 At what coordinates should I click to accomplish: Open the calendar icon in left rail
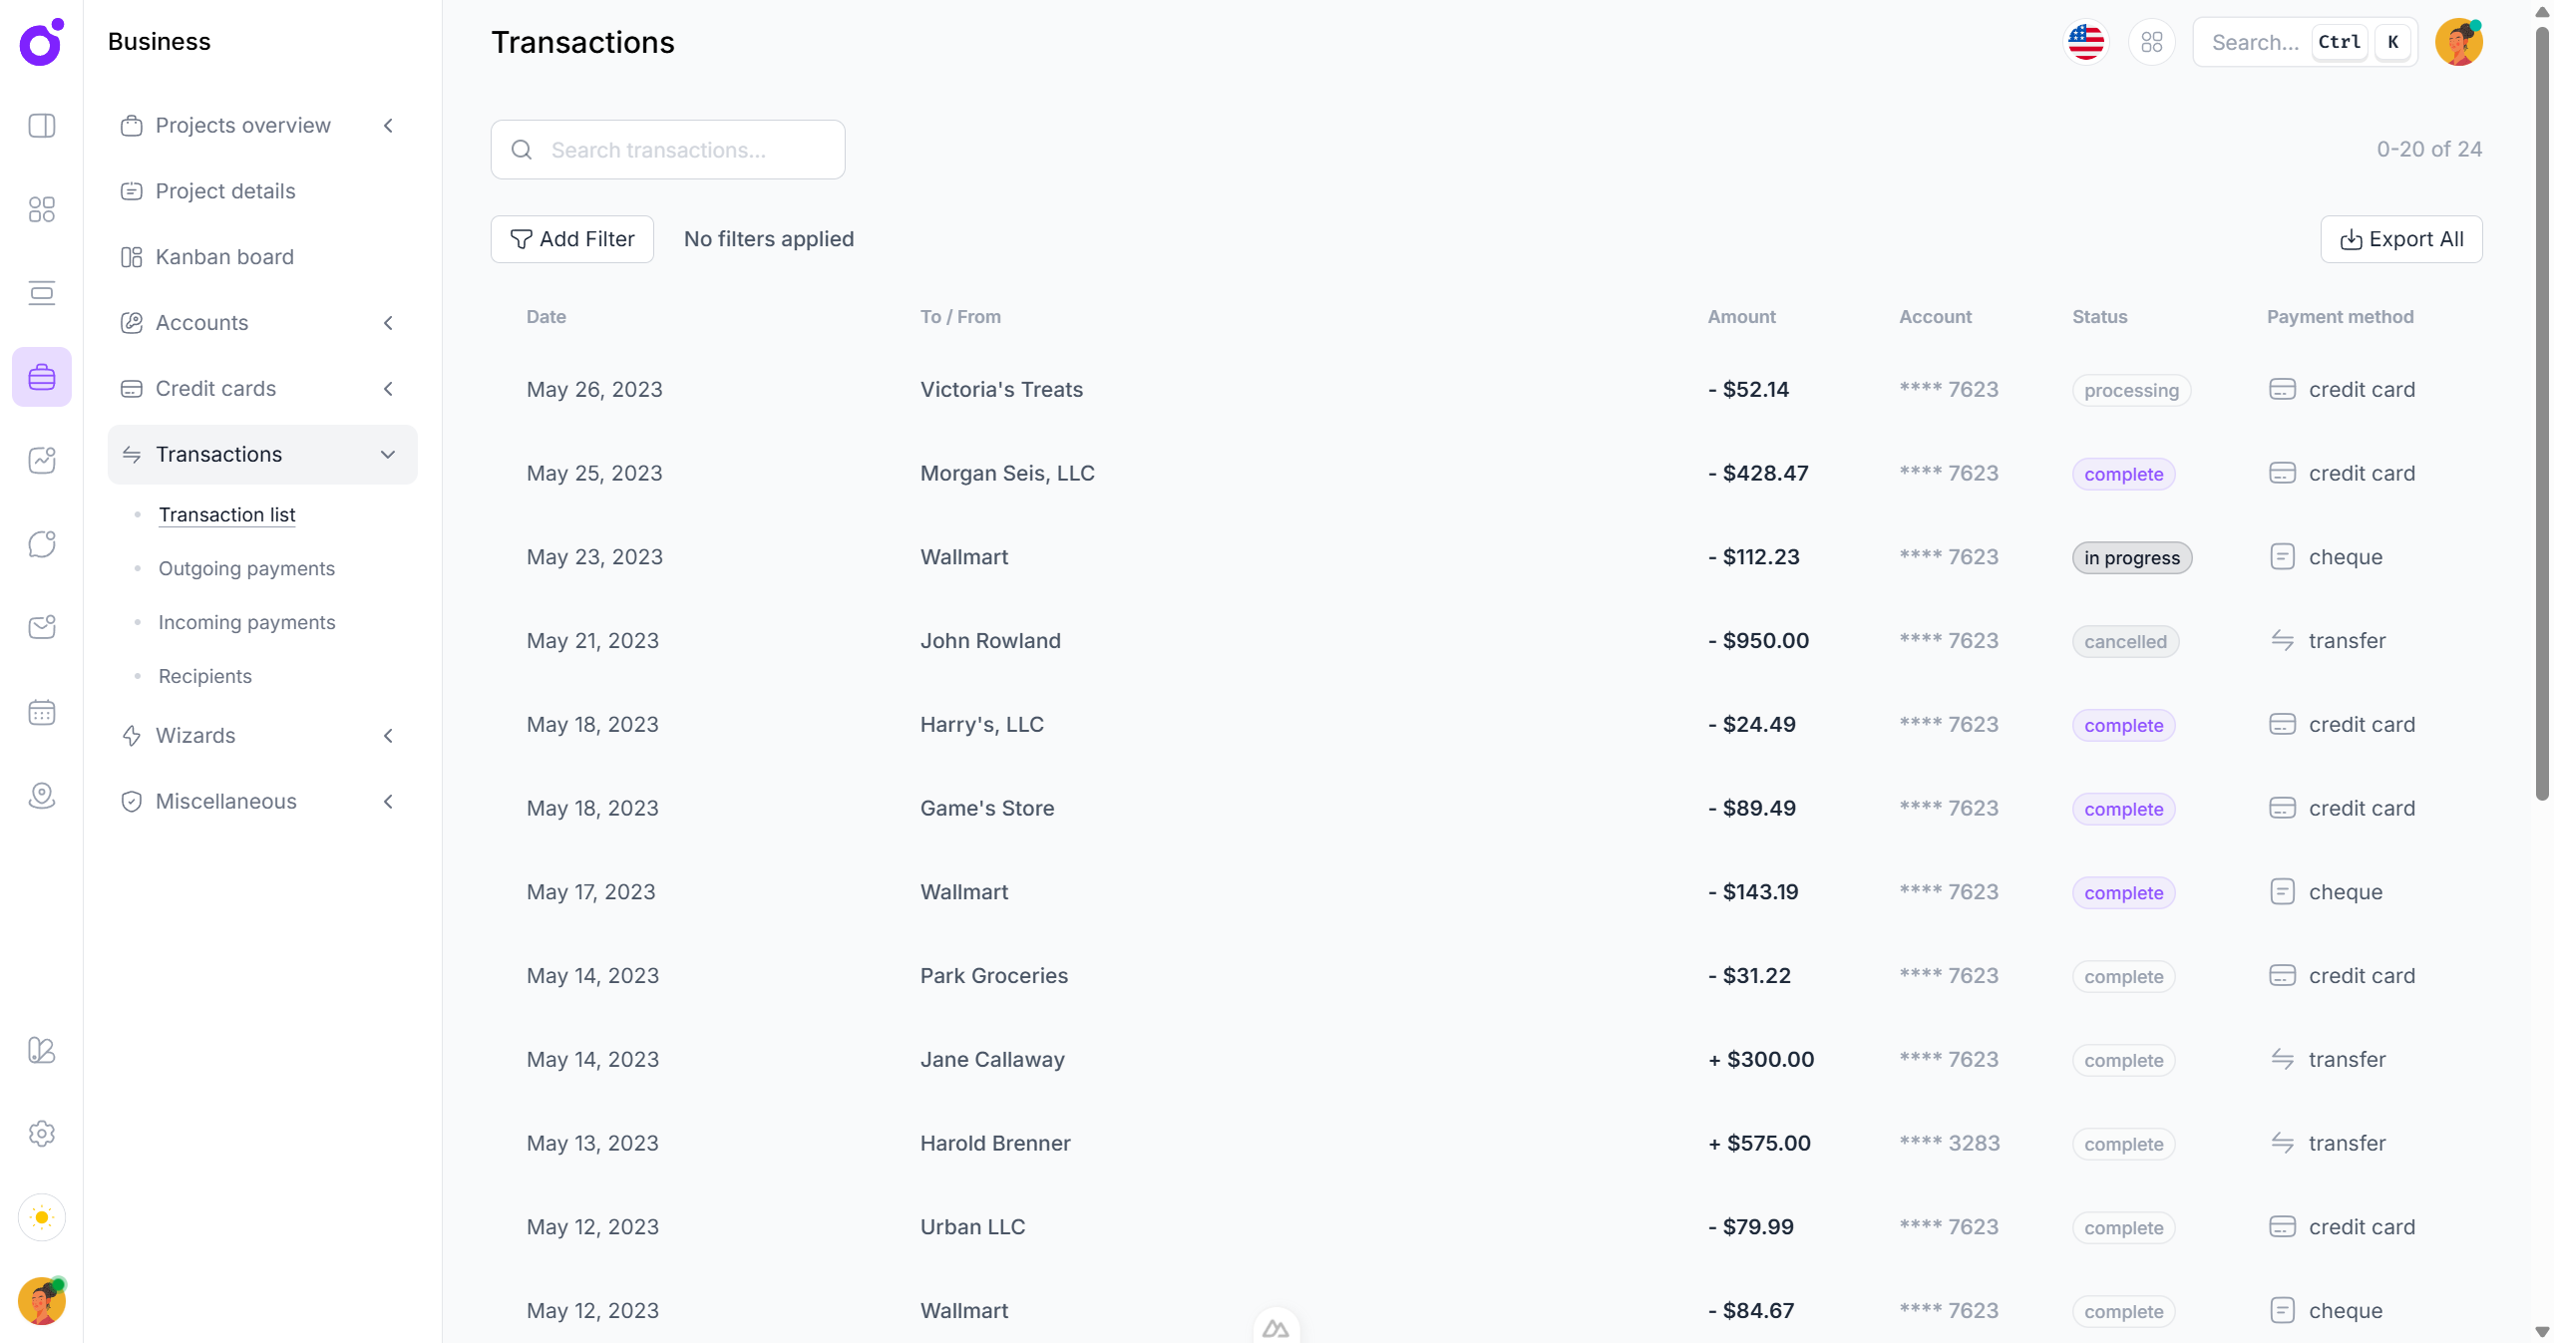(x=41, y=712)
